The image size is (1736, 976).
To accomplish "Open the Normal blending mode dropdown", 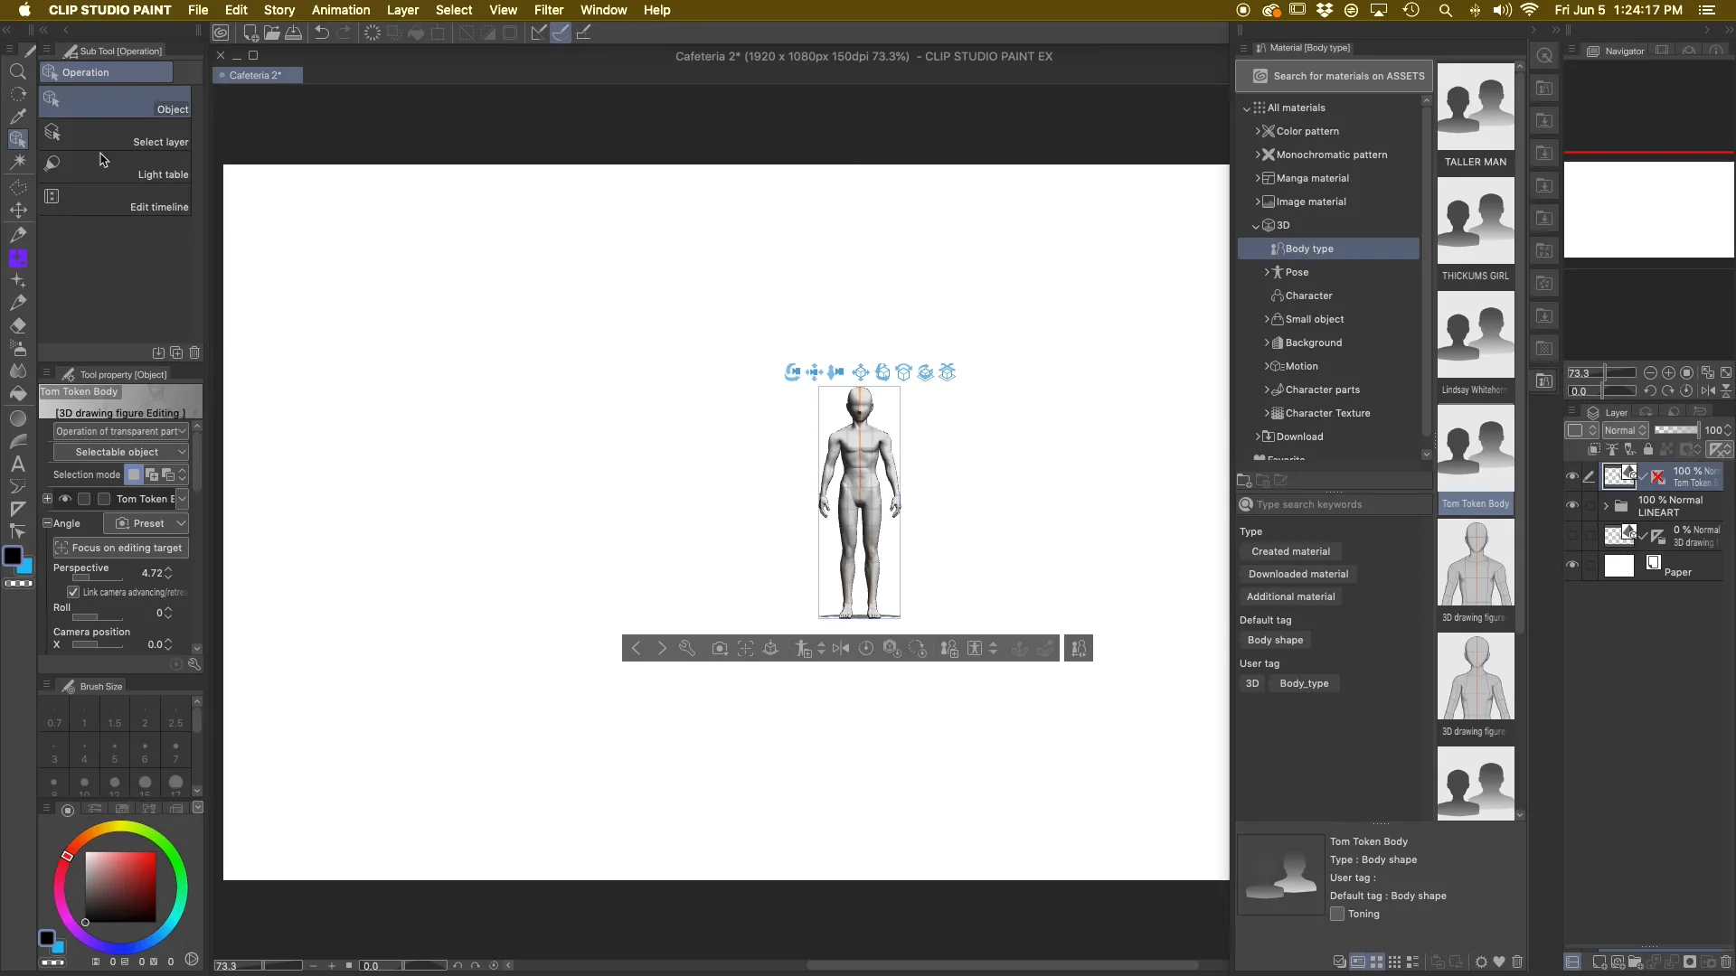I will coord(1625,431).
